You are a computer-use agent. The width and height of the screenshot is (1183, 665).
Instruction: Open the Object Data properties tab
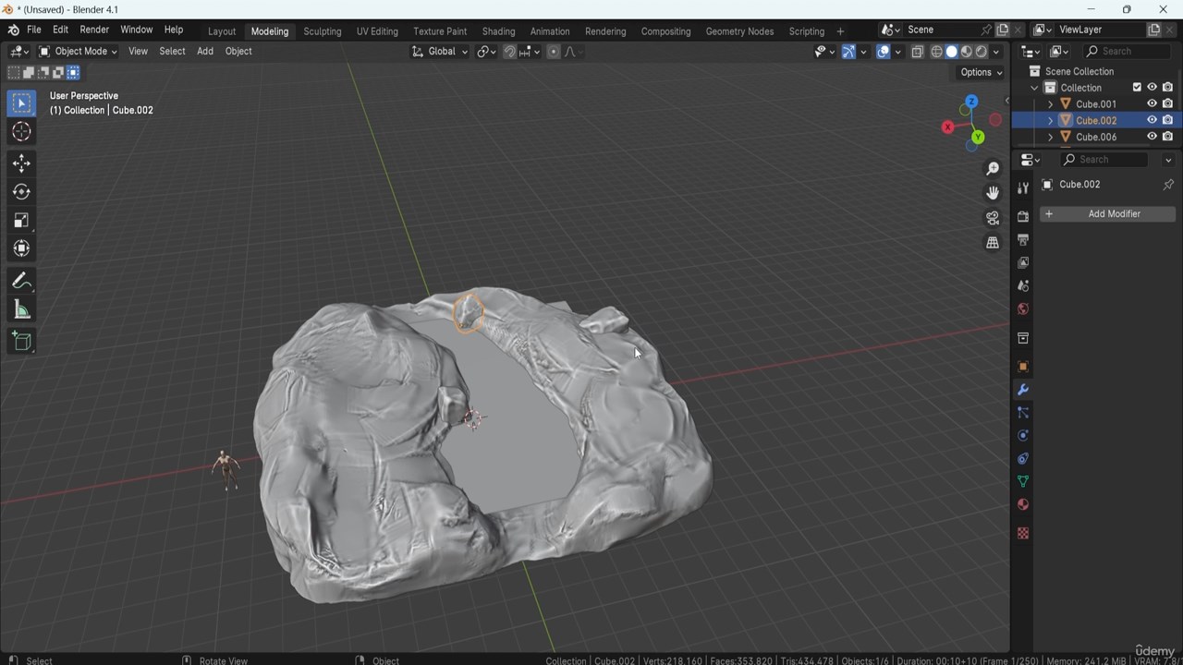click(1023, 482)
